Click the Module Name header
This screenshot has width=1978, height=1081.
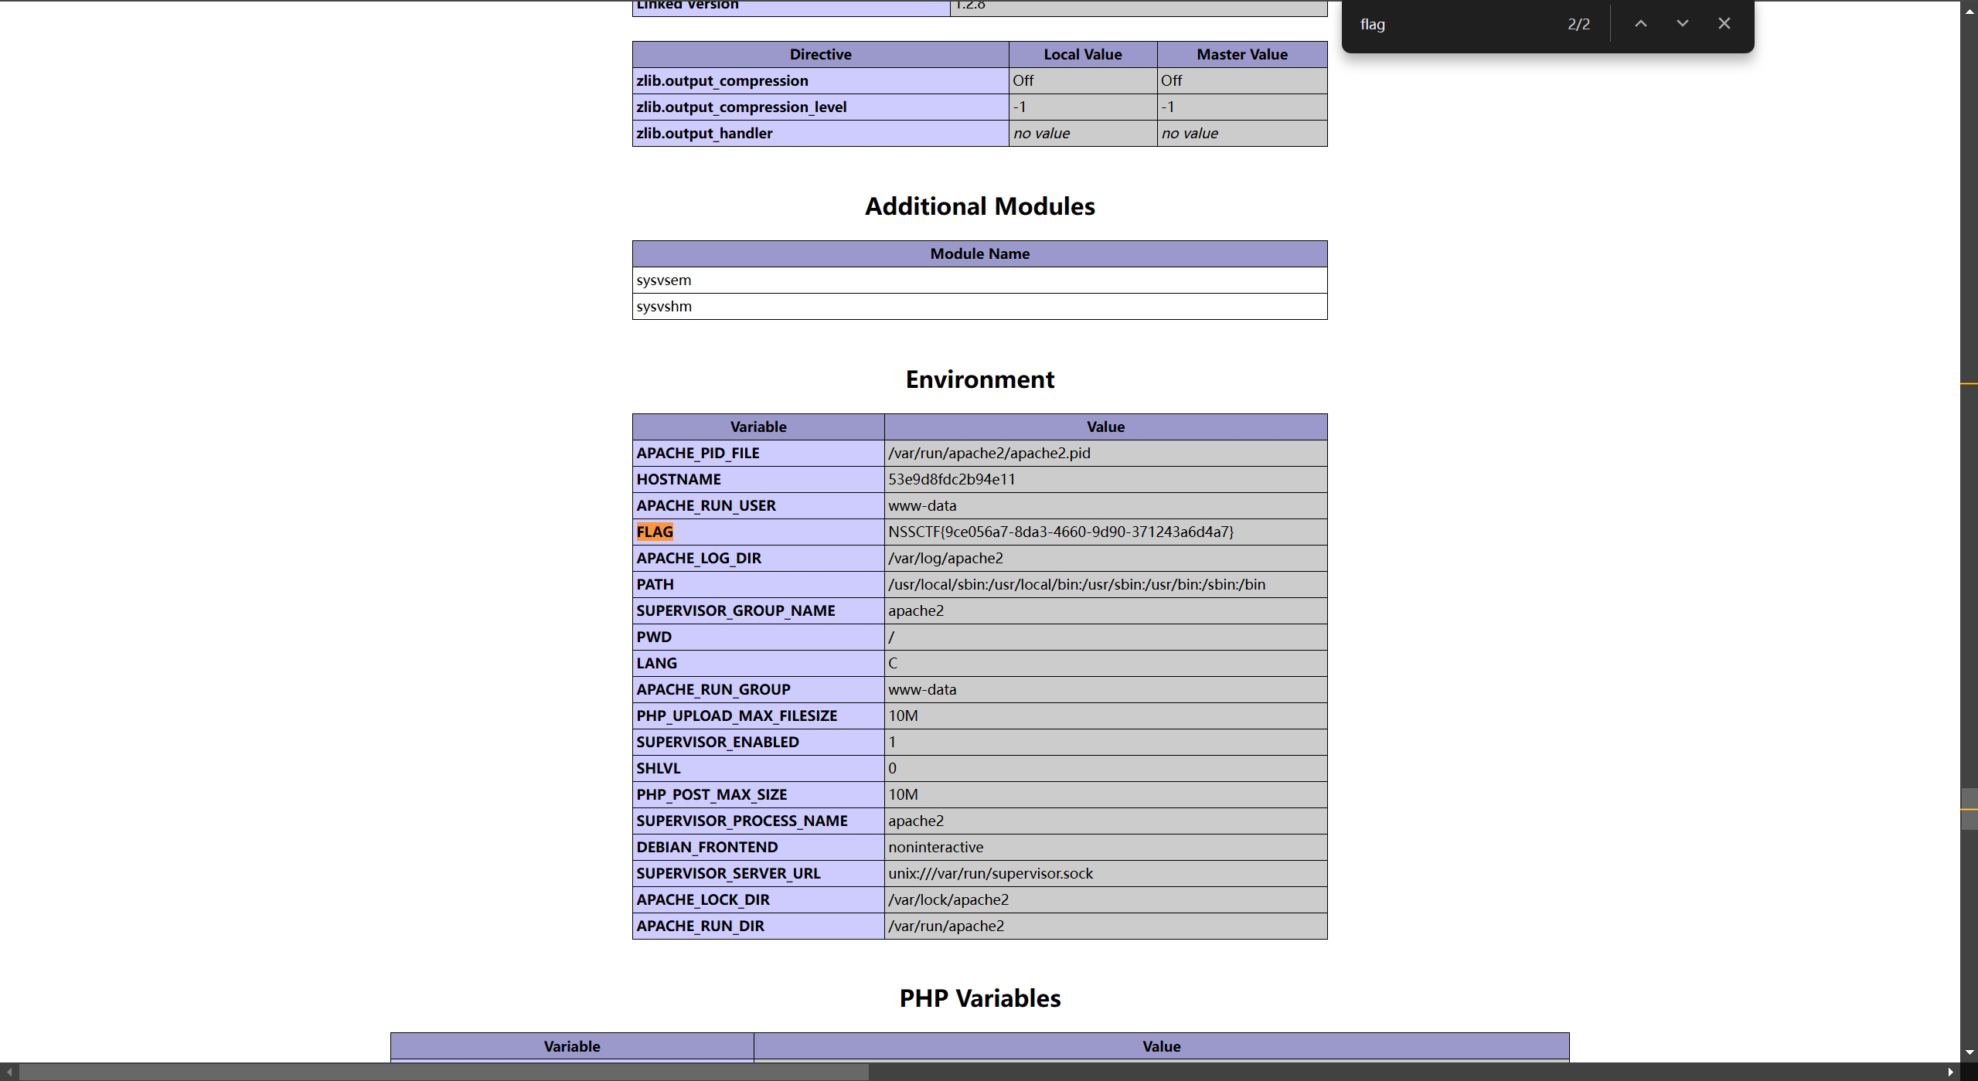click(979, 253)
